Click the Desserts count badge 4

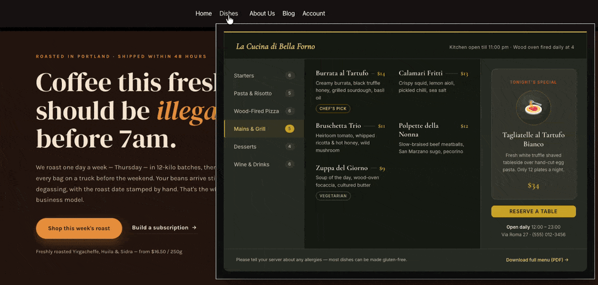click(x=290, y=147)
